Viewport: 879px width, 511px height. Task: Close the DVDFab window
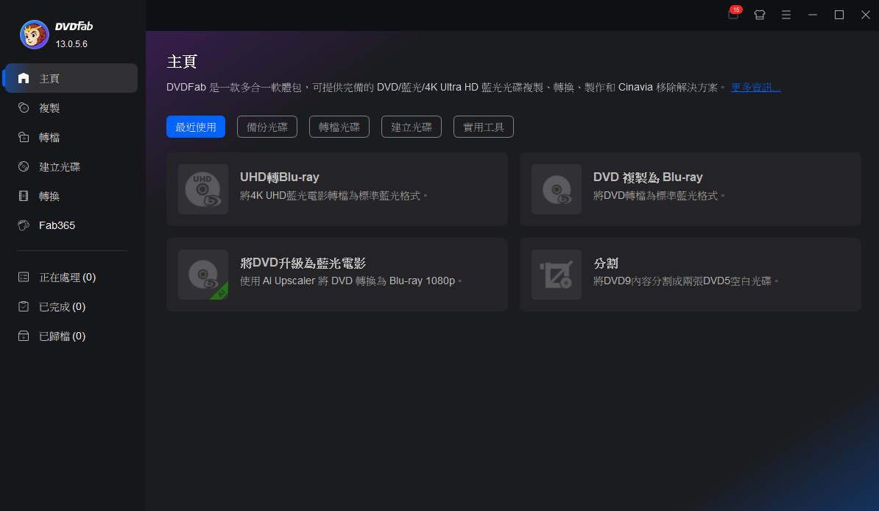[x=866, y=15]
